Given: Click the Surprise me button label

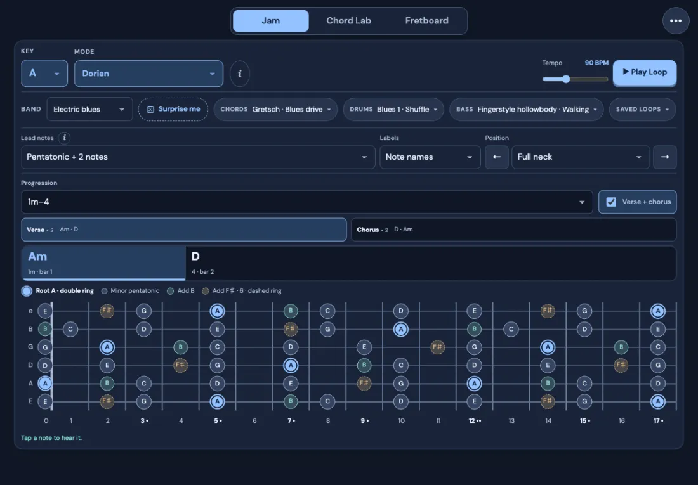Looking at the screenshot, I should point(180,109).
